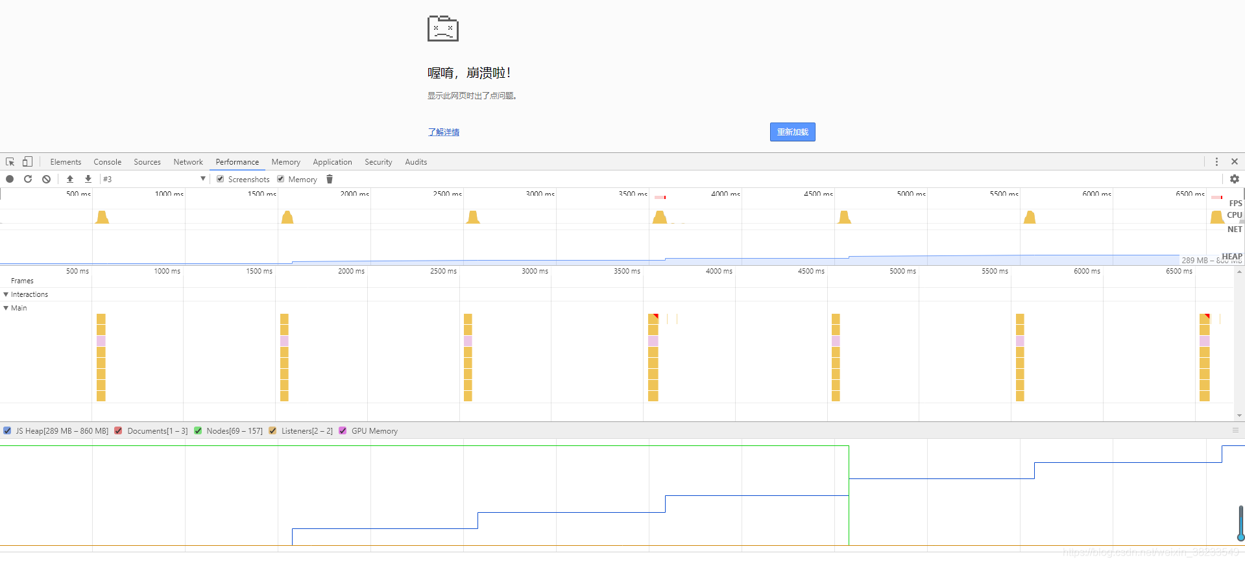
Task: Clear the performance recording
Action: pos(46,180)
